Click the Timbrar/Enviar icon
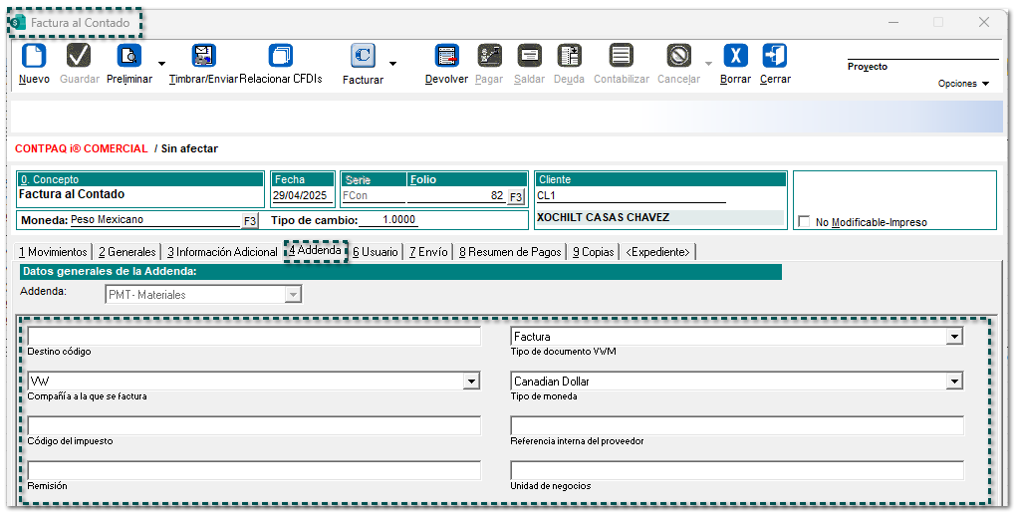This screenshot has width=1017, height=516. coord(203,56)
